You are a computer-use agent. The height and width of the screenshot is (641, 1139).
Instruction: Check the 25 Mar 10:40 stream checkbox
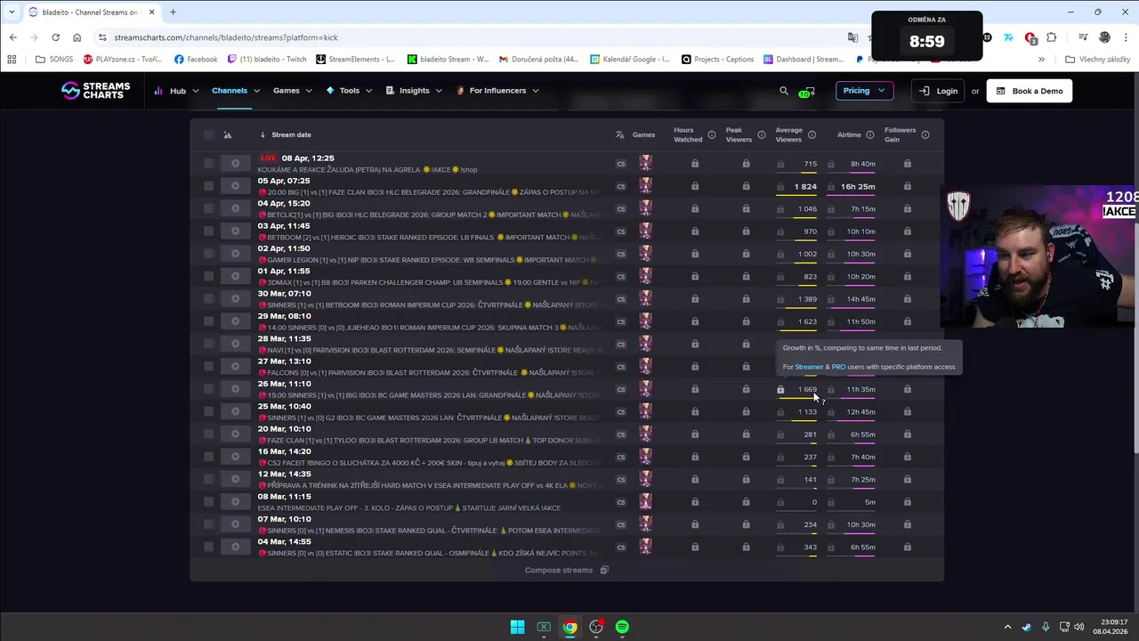click(x=208, y=412)
